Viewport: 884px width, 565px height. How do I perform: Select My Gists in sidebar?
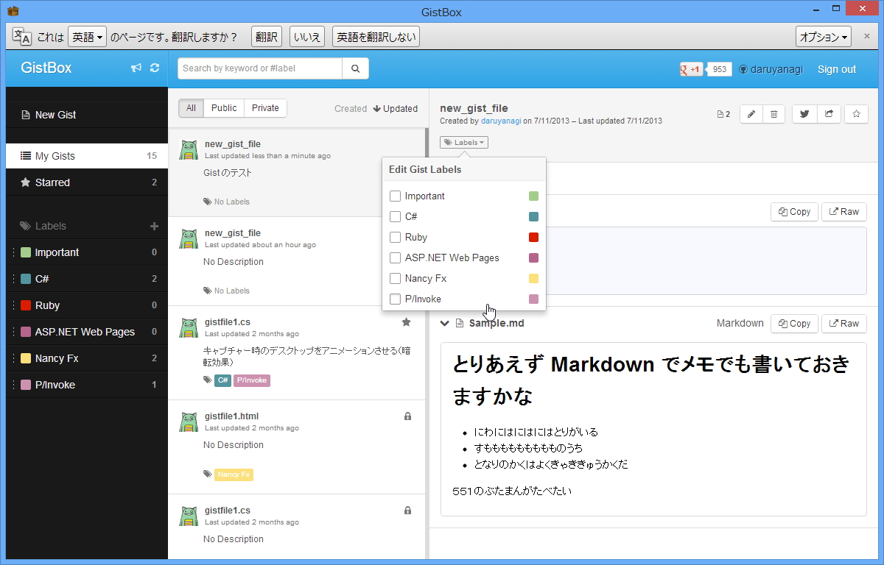[x=87, y=156]
